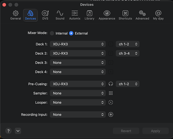Open the Deck 1 device dropdown
173x139 pixels.
[x=78, y=44]
